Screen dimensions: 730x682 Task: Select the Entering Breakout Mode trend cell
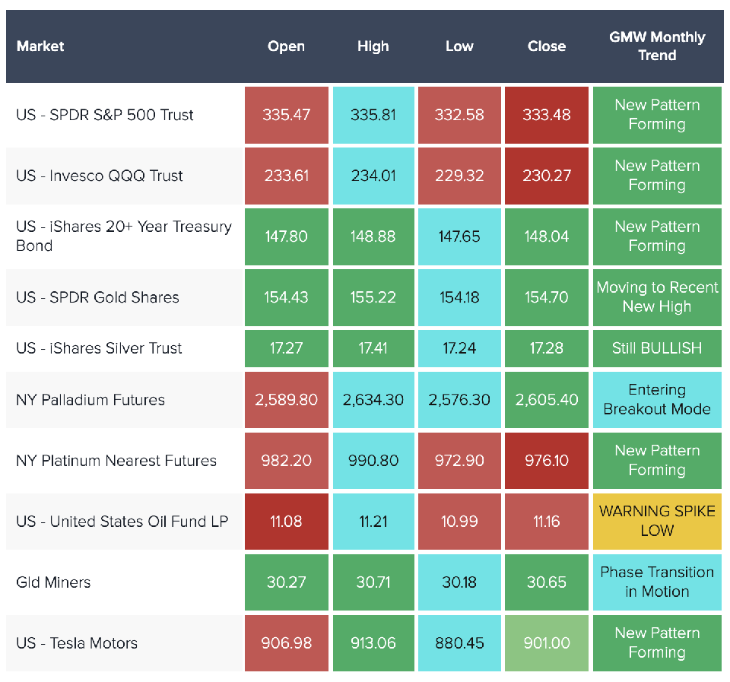[657, 399]
